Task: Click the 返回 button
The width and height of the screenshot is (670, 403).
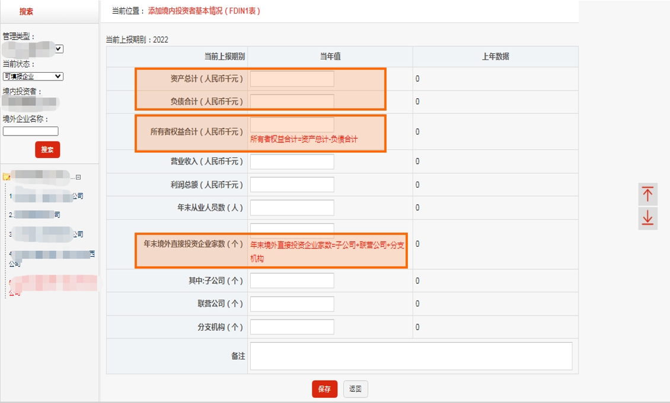Action: point(355,389)
